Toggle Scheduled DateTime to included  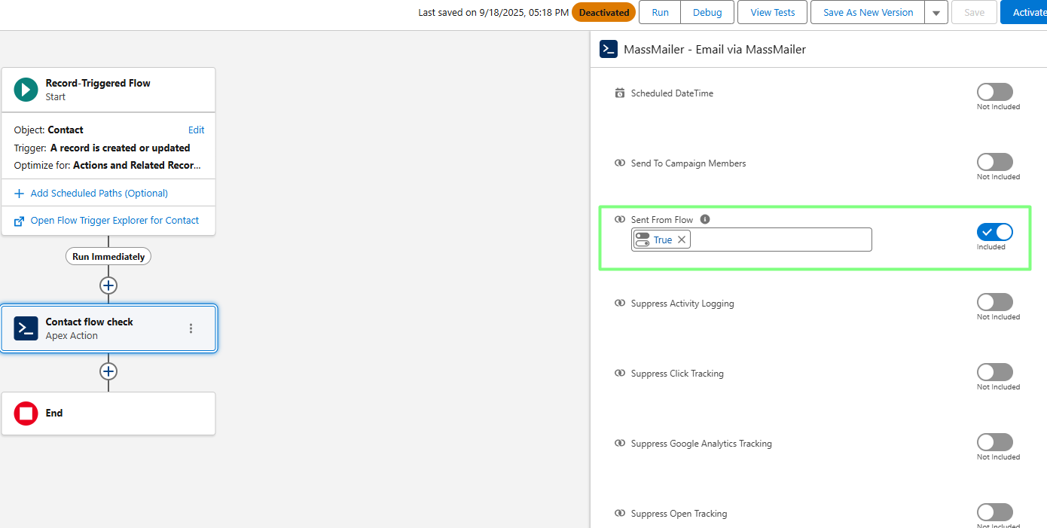coord(995,92)
